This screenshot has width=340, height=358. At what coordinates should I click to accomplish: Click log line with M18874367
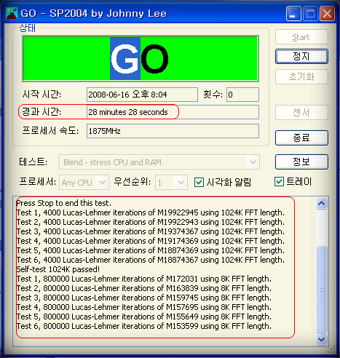pos(151,260)
